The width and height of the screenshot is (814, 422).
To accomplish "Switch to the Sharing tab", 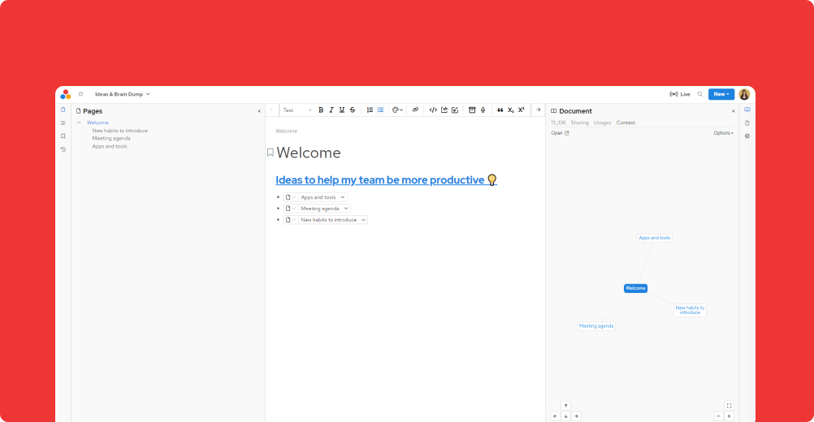I will pos(579,123).
